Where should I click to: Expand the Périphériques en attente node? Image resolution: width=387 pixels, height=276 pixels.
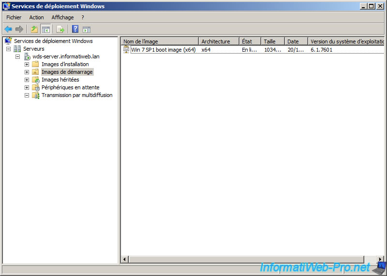click(27, 87)
